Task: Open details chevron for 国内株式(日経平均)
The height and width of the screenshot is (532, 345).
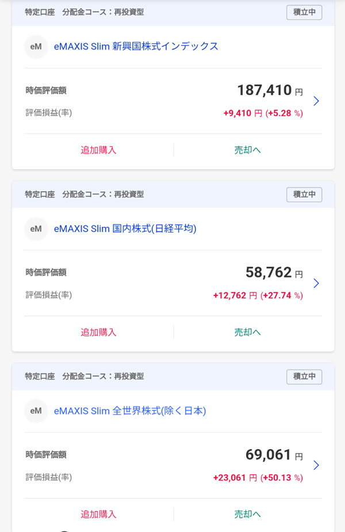Action: [x=316, y=283]
